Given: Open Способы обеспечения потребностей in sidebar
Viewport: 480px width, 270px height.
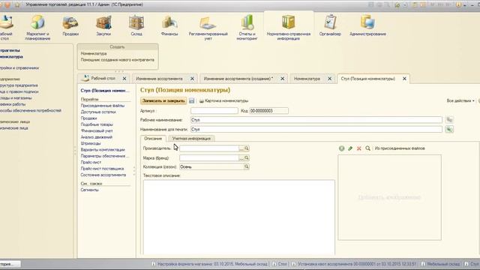Looking at the screenshot, I should click(x=30, y=110).
